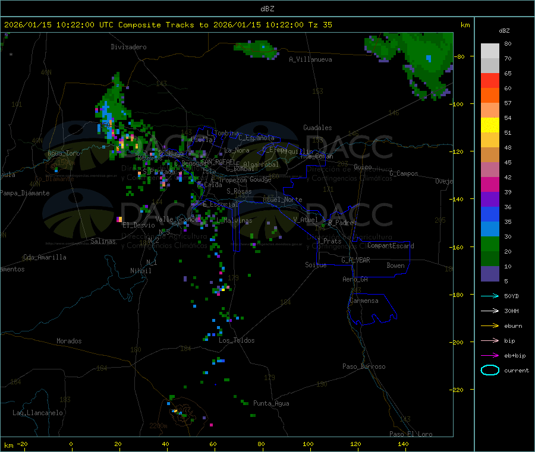Viewport: 535px width, 452px height.
Task: Click the 'Los_Toldos' map label
Action: coord(237,340)
